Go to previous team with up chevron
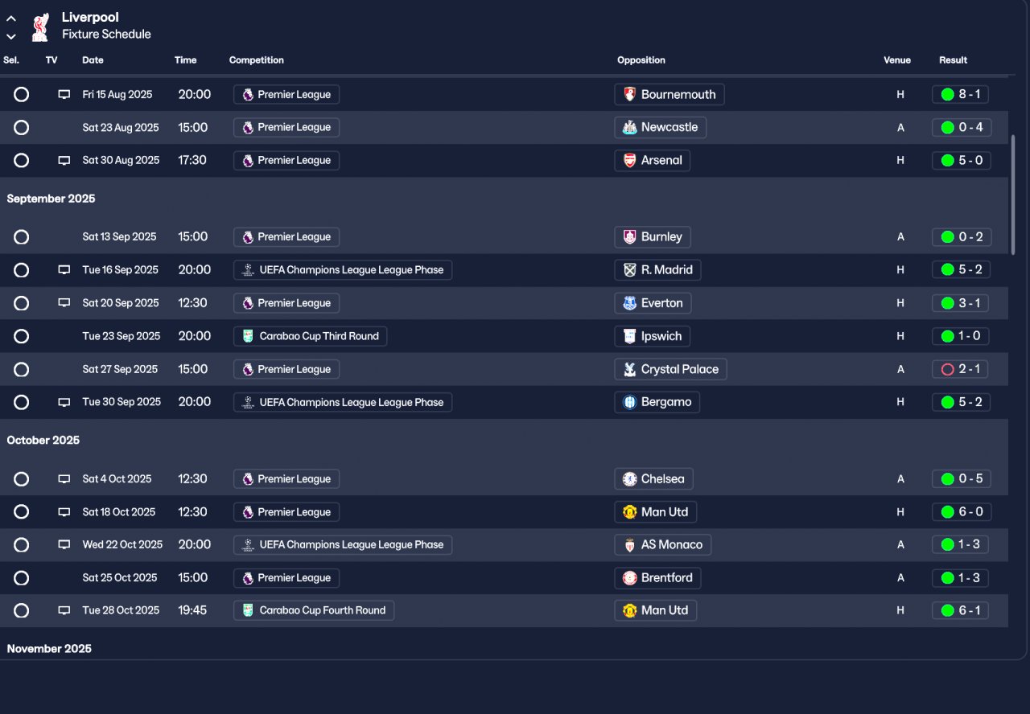Viewport: 1030px width, 714px height. pyautogui.click(x=11, y=18)
